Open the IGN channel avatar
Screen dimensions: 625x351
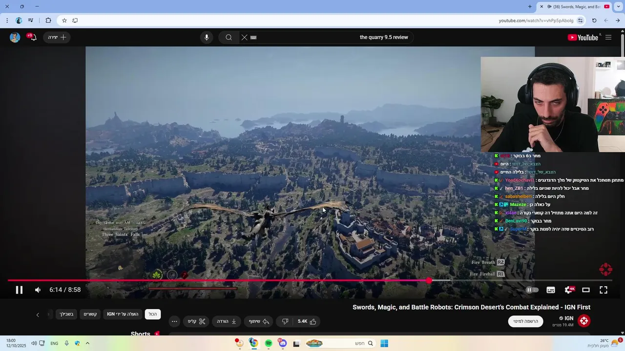coord(584,320)
